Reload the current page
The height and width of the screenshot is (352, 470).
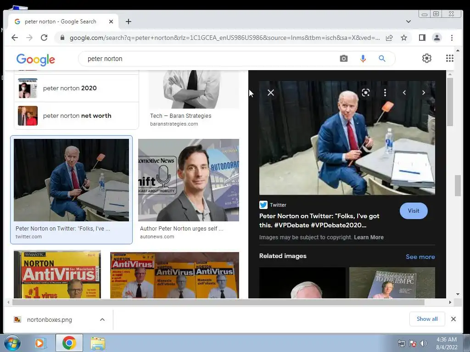point(44,38)
